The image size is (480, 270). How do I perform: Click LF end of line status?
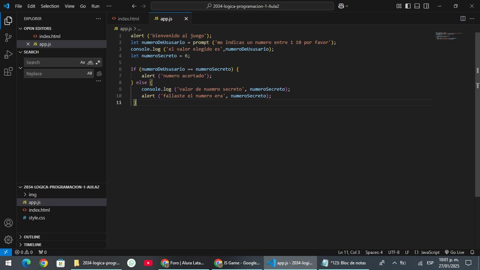click(x=407, y=252)
